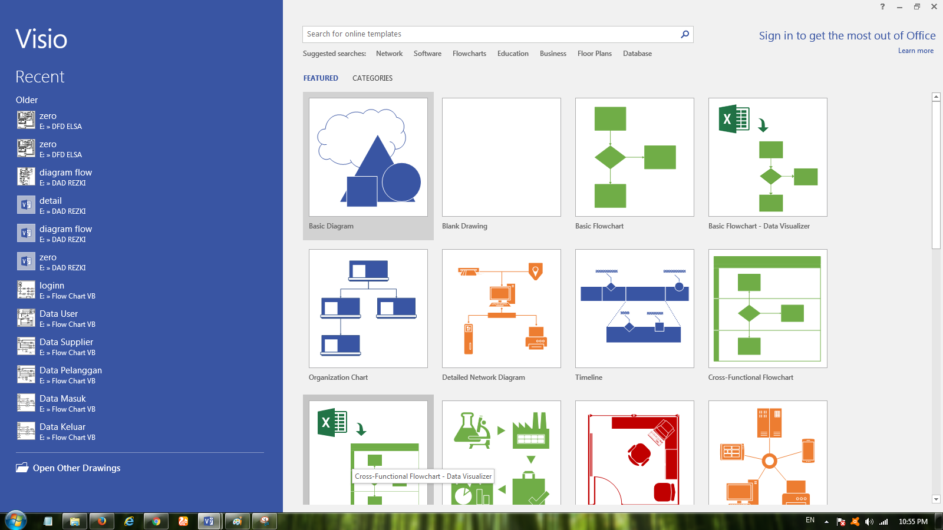Click the Learn more link
The height and width of the screenshot is (530, 943).
[915, 51]
